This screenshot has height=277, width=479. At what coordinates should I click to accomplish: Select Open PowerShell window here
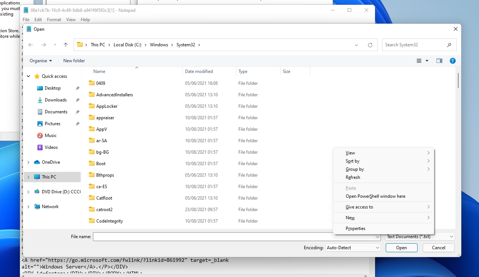tap(375, 196)
